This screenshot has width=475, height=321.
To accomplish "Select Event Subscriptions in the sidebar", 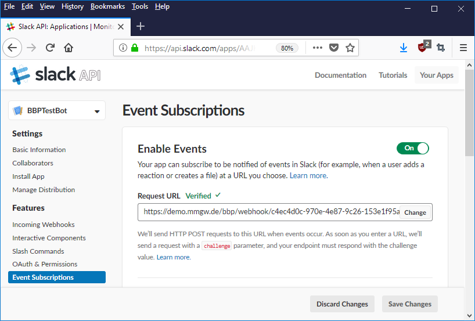I will click(57, 277).
